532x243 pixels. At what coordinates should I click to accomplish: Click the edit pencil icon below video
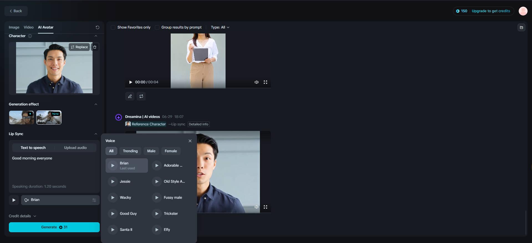(130, 96)
